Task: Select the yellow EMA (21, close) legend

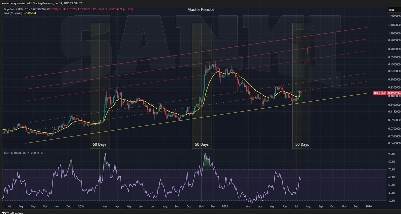Action: (x=13, y=13)
